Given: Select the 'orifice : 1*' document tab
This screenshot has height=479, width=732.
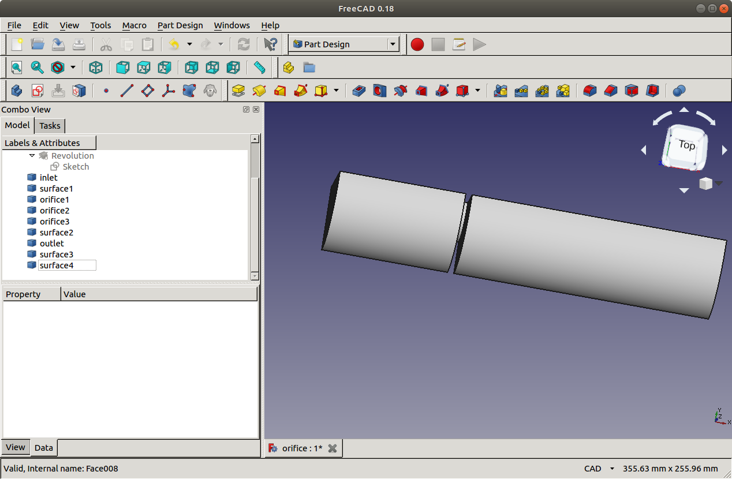Looking at the screenshot, I should [x=302, y=448].
